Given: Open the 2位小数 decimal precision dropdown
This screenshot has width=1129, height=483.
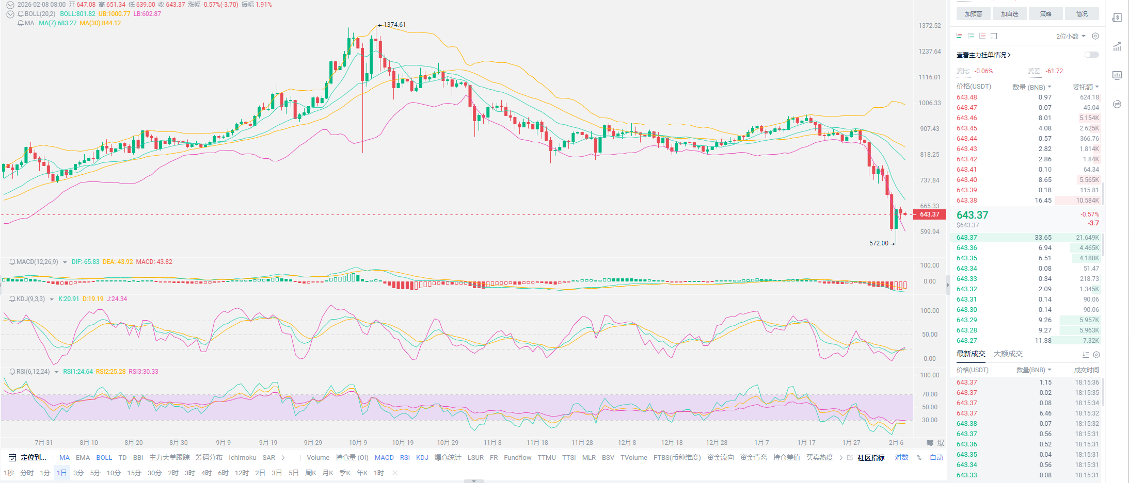Looking at the screenshot, I should [1070, 36].
